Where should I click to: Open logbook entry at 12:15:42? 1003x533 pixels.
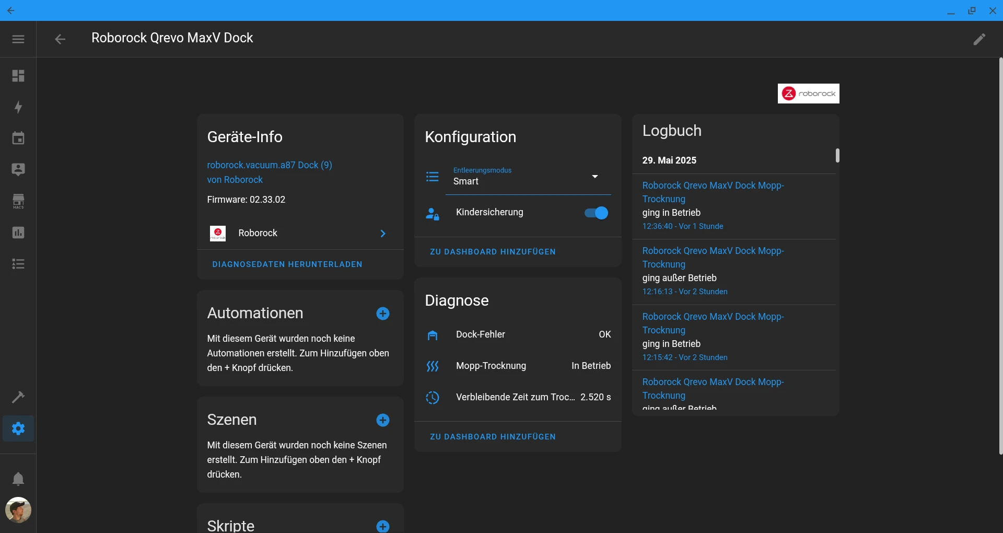coord(734,338)
